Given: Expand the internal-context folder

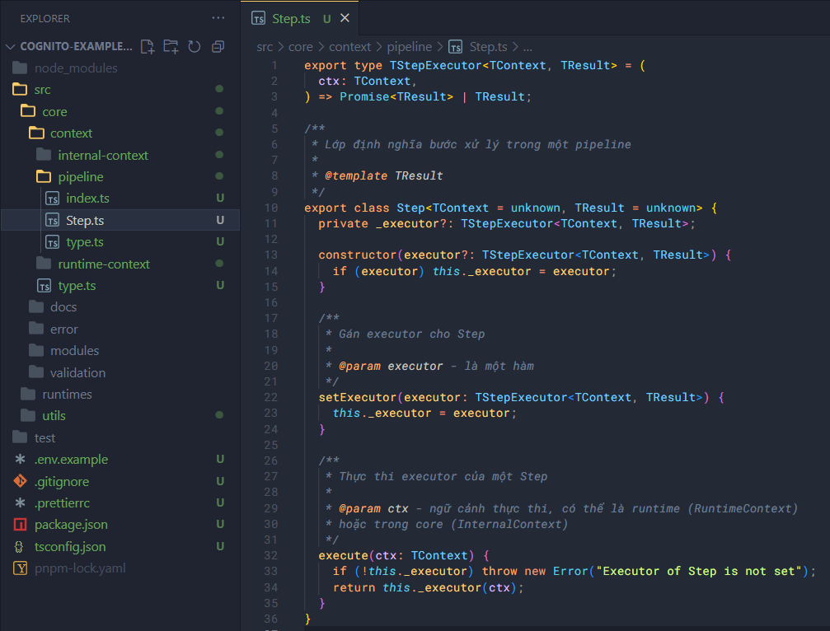Looking at the screenshot, I should (103, 155).
